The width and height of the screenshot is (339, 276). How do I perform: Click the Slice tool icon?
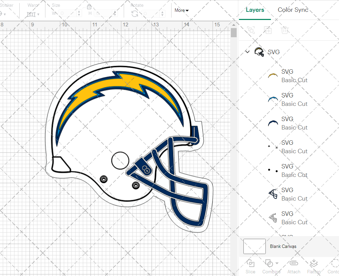pos(251,263)
